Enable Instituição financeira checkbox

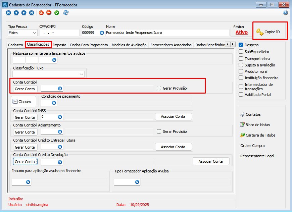(x=241, y=78)
